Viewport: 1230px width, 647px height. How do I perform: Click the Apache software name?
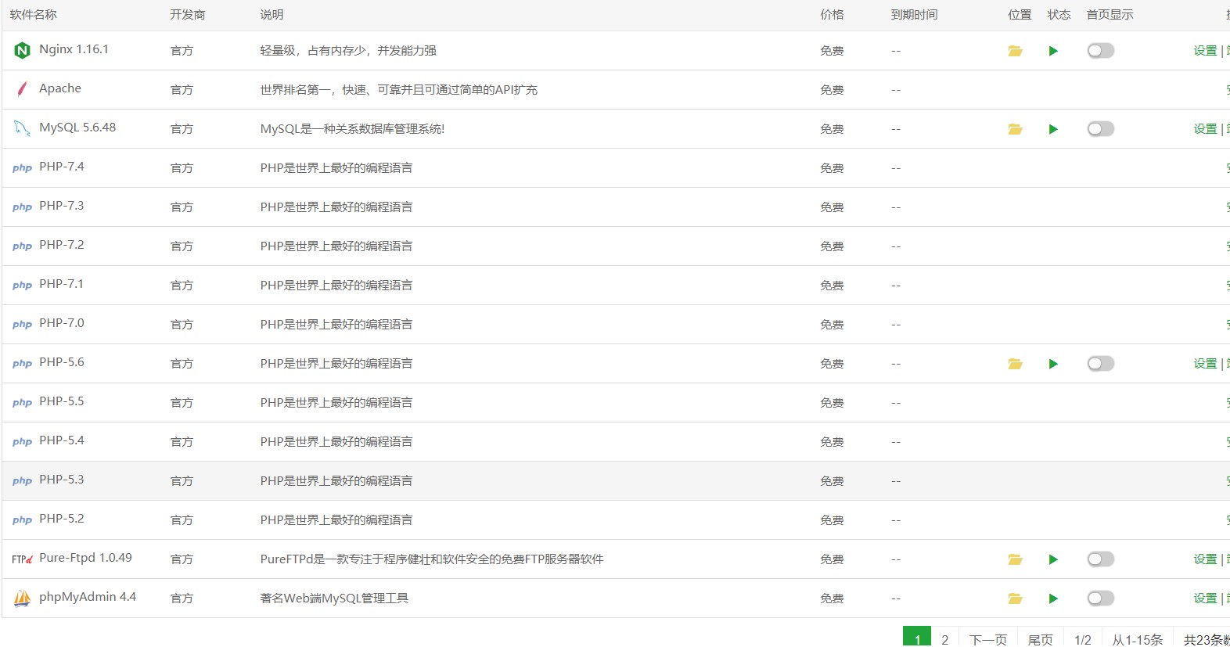(60, 88)
